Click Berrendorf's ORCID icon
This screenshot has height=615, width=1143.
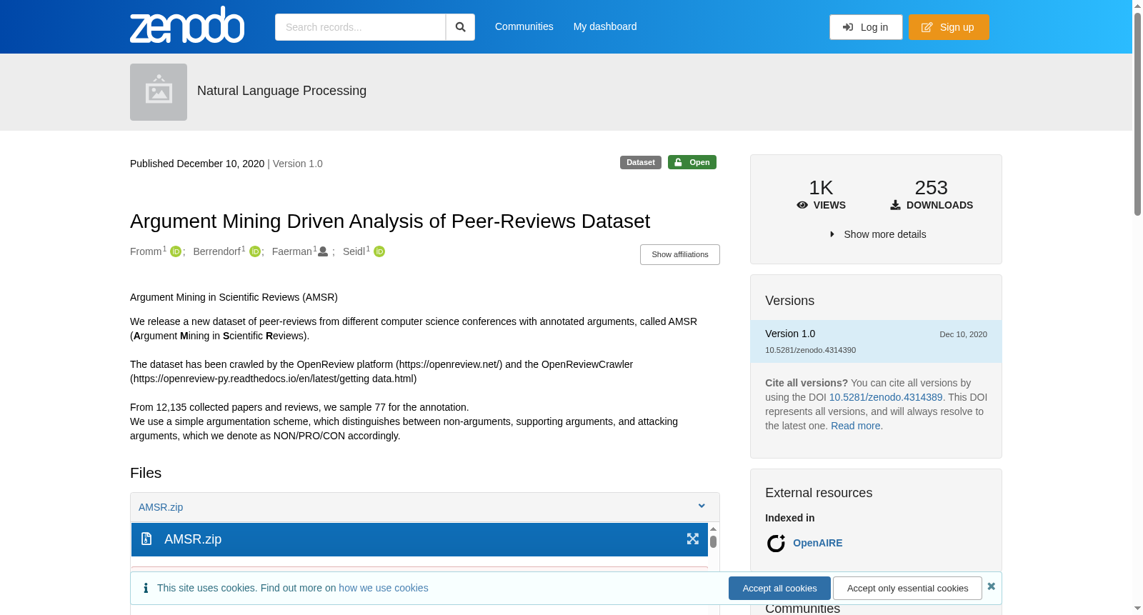(x=254, y=251)
